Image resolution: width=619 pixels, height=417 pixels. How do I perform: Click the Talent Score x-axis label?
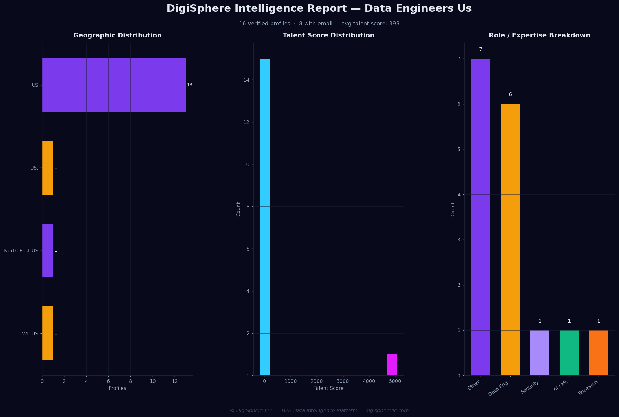(328, 388)
